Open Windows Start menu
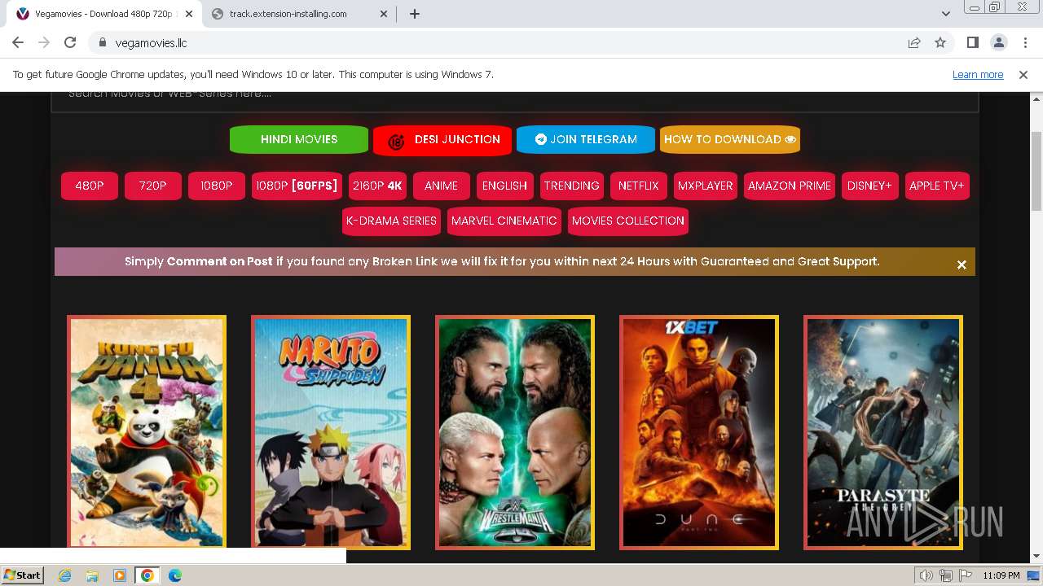The image size is (1043, 586). coord(23,575)
